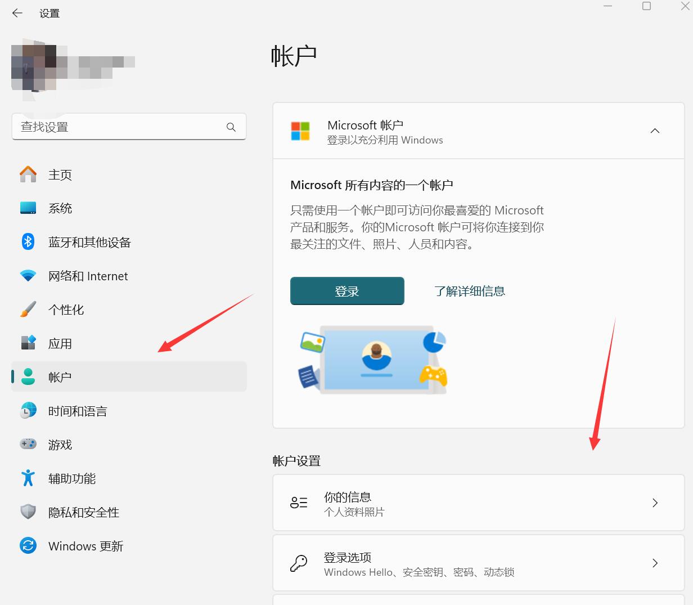The height and width of the screenshot is (605, 693).
Task: Open 你的信息 个人资料照片 row
Action: point(479,503)
